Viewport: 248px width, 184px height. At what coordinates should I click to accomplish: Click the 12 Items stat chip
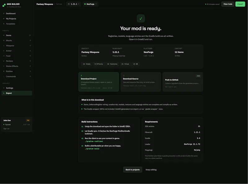(x=87, y=64)
